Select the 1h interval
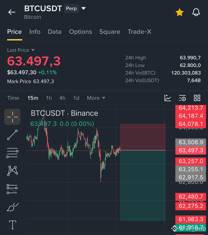This screenshot has height=235, width=208. click(x=49, y=98)
